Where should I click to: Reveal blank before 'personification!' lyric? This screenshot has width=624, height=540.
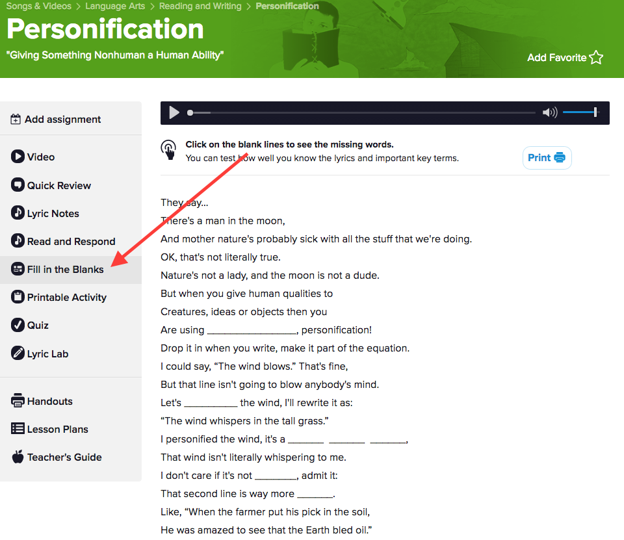coord(252,331)
